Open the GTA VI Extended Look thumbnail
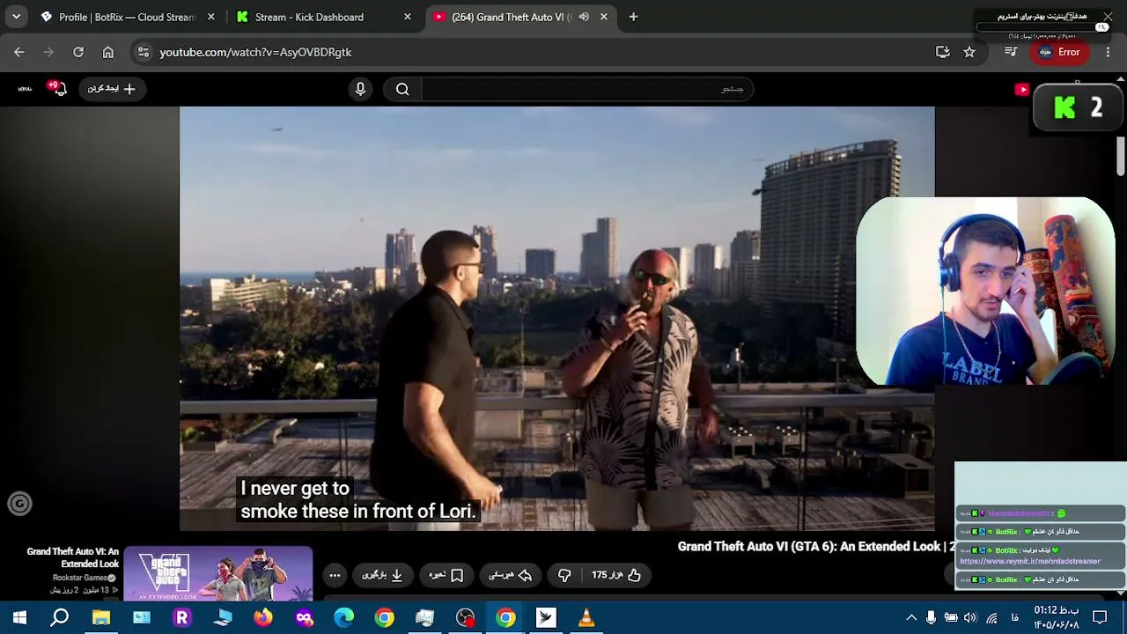The image size is (1127, 634). coord(217,573)
